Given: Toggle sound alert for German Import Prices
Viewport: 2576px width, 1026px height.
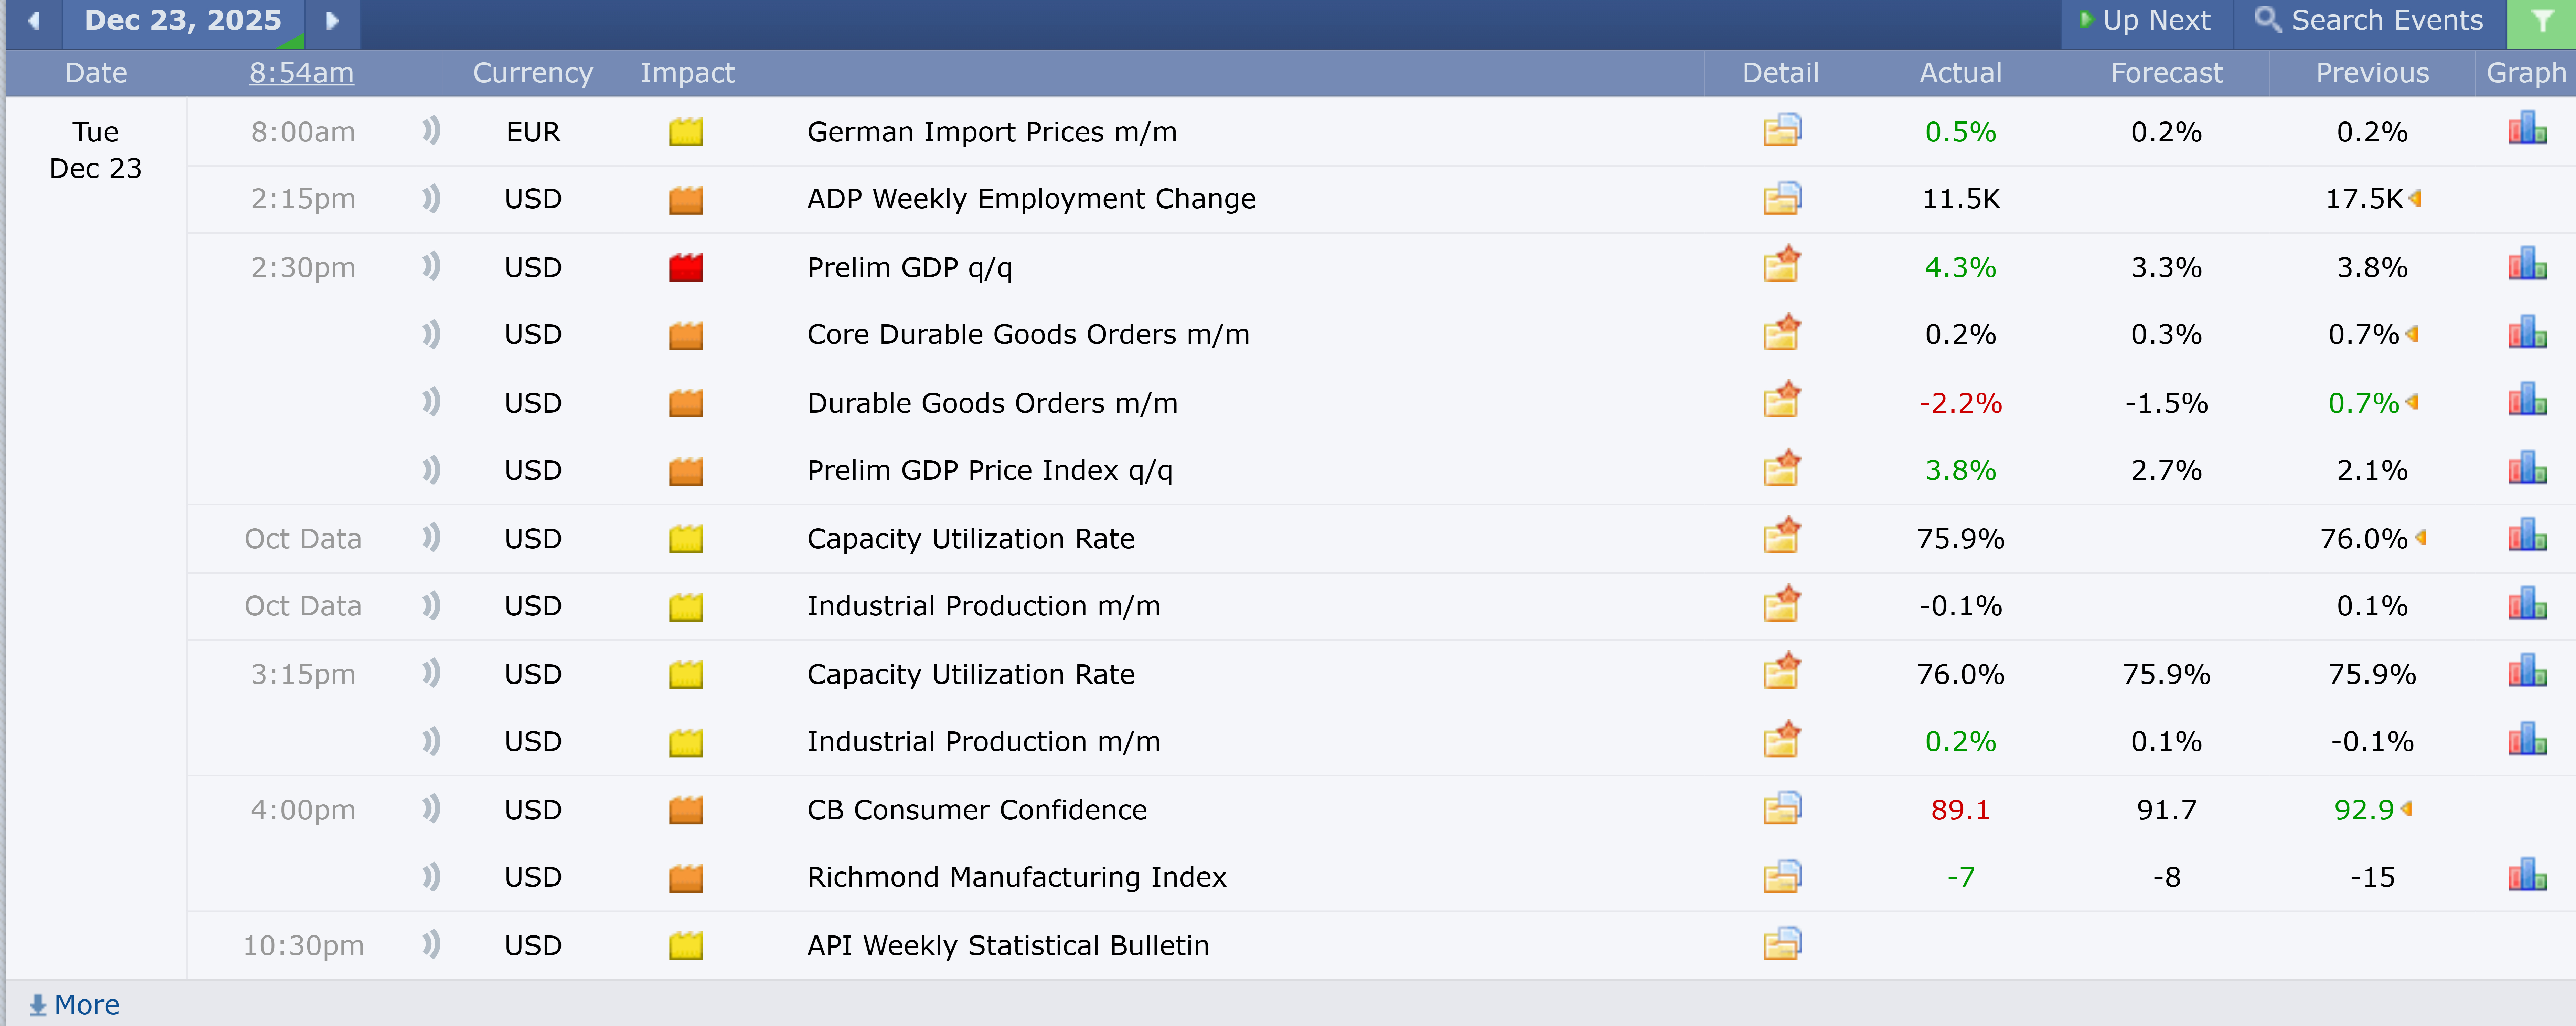Looking at the screenshot, I should (431, 131).
